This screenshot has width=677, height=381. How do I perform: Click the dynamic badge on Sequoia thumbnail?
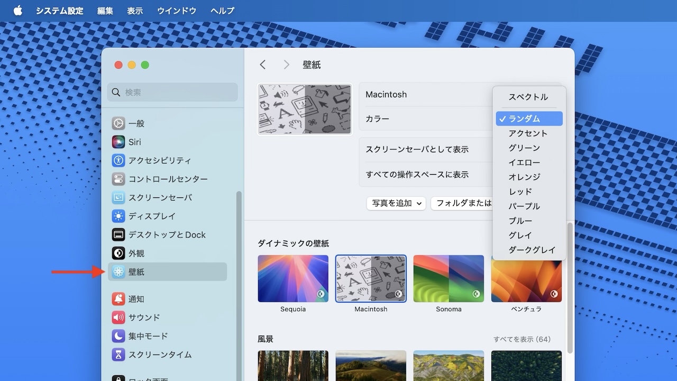[321, 294]
